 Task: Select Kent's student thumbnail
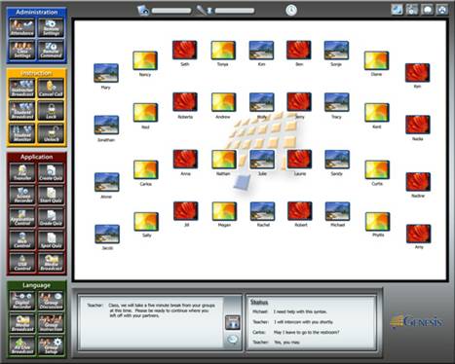(x=377, y=113)
